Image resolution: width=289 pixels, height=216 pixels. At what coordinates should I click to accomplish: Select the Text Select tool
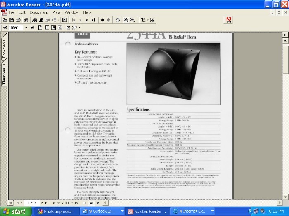(x=143, y=20)
